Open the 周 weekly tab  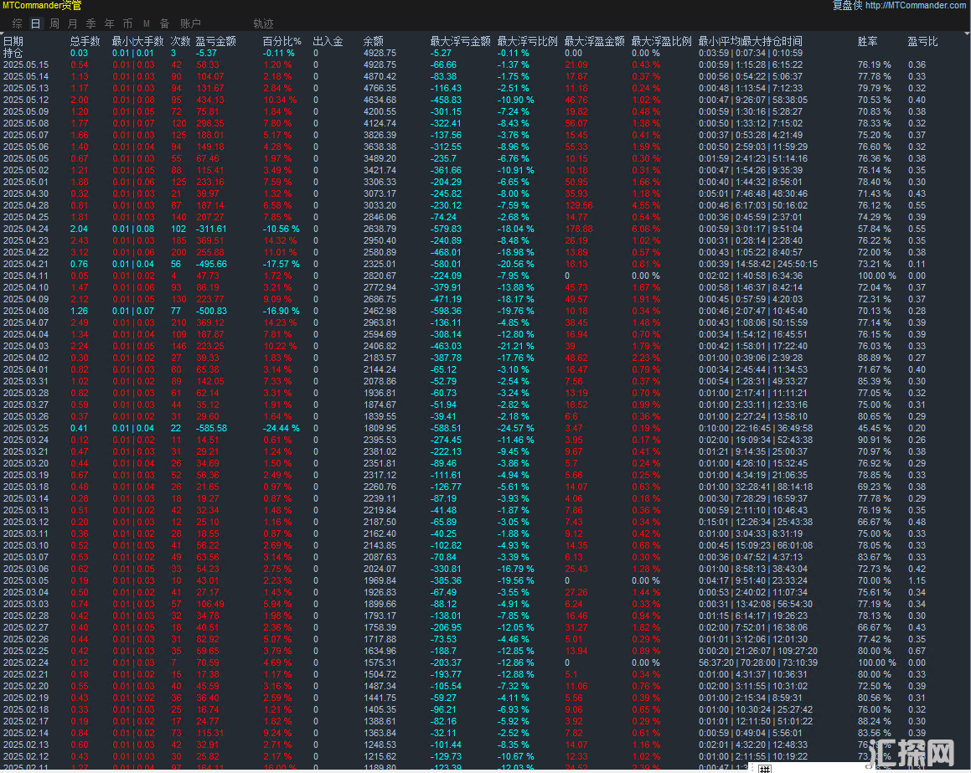click(x=54, y=23)
